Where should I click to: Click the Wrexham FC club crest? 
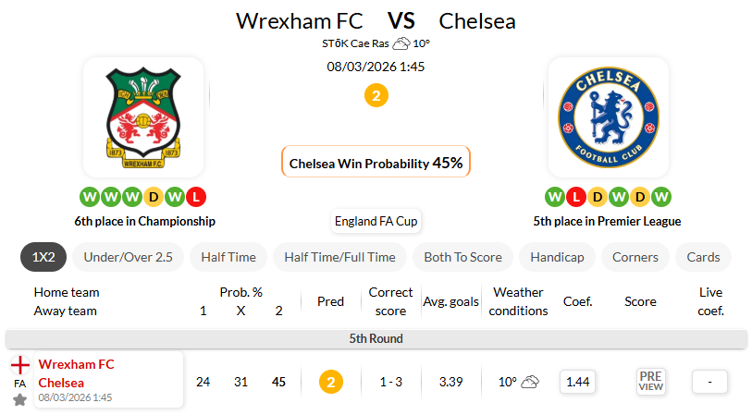point(143,117)
